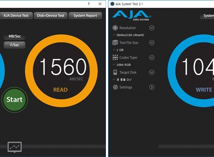Click the AJA Video Systems logo
Viewport: 214px width, 157px height.
click(x=131, y=16)
